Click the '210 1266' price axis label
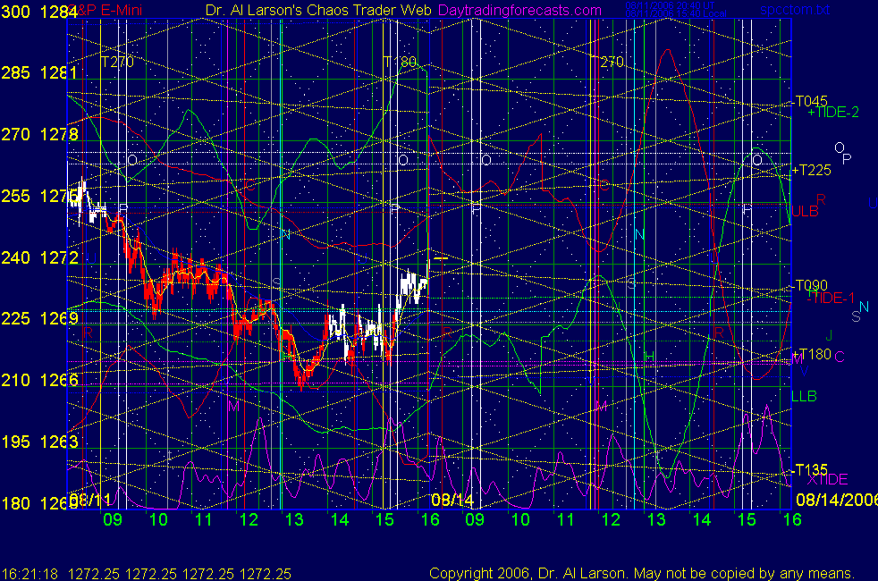Screen dimensions: 878x581 pos(39,380)
